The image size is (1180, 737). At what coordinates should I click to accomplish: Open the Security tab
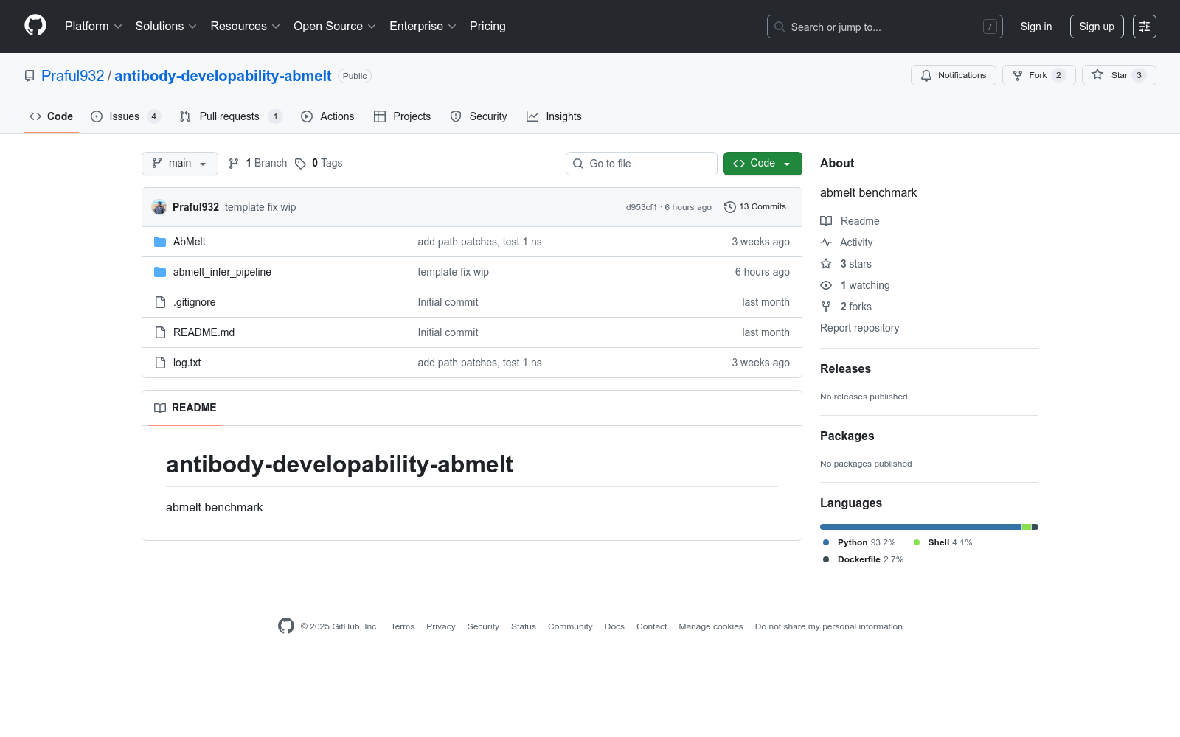pos(479,116)
